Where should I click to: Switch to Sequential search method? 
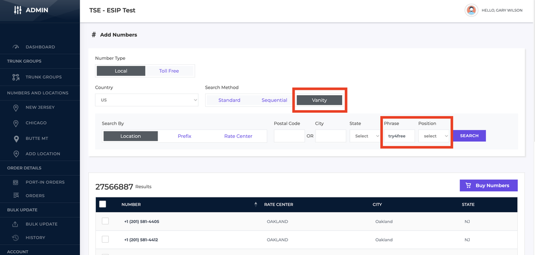click(x=274, y=100)
